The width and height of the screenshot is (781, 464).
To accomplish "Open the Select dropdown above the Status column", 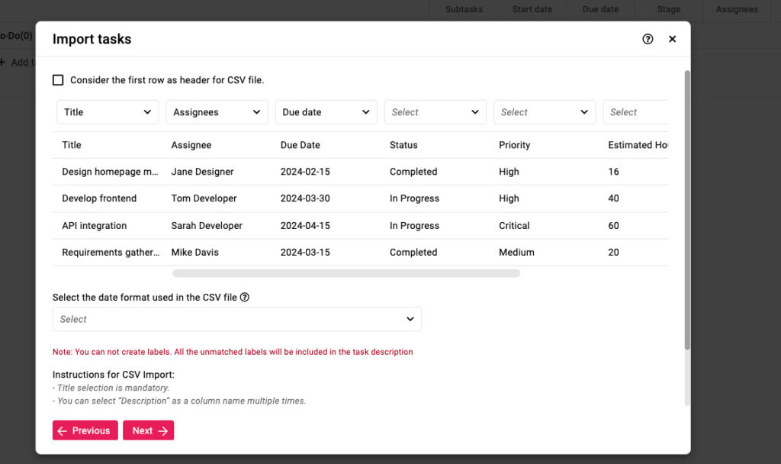I will point(435,111).
